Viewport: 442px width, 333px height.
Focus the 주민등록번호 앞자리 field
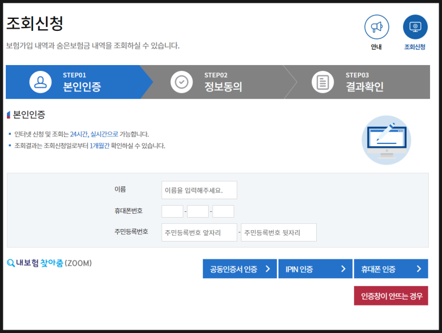coord(200,232)
